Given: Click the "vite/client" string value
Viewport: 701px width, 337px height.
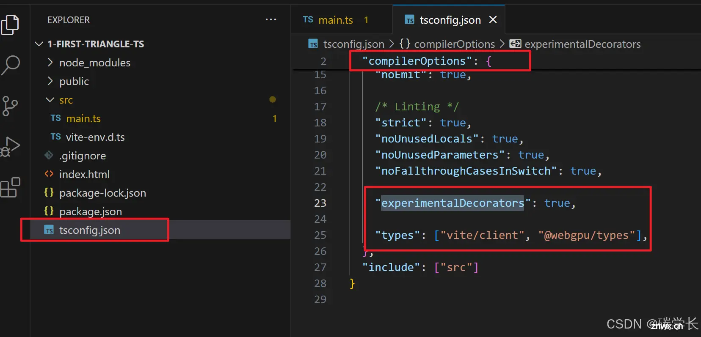Looking at the screenshot, I should [x=482, y=235].
